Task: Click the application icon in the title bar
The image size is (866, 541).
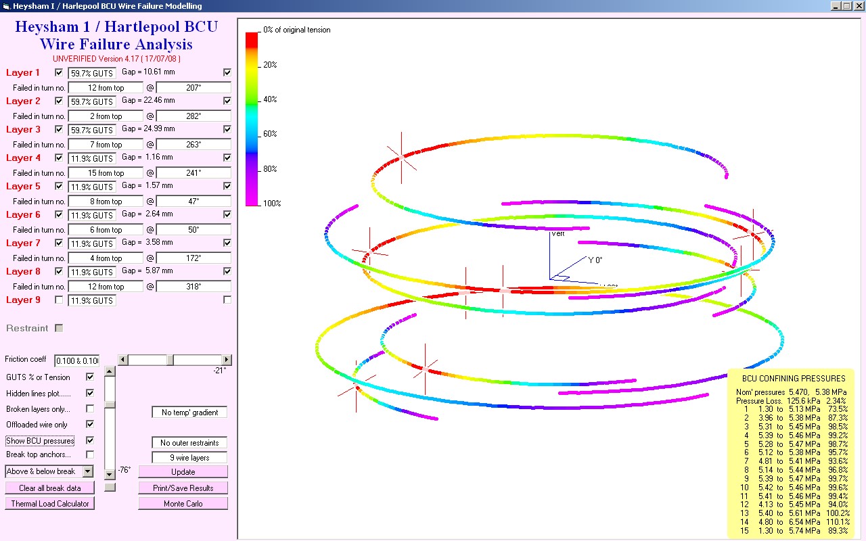Action: click(x=6, y=6)
